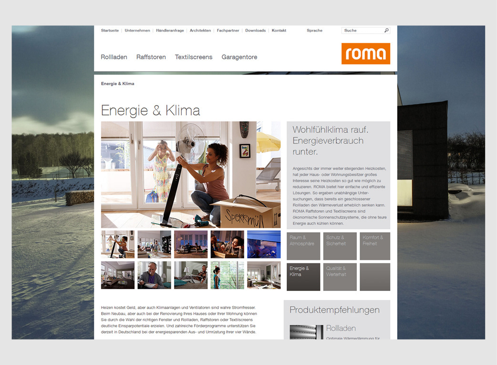Click the Rollladen product image icon
This screenshot has height=365, width=497.
[x=306, y=332]
